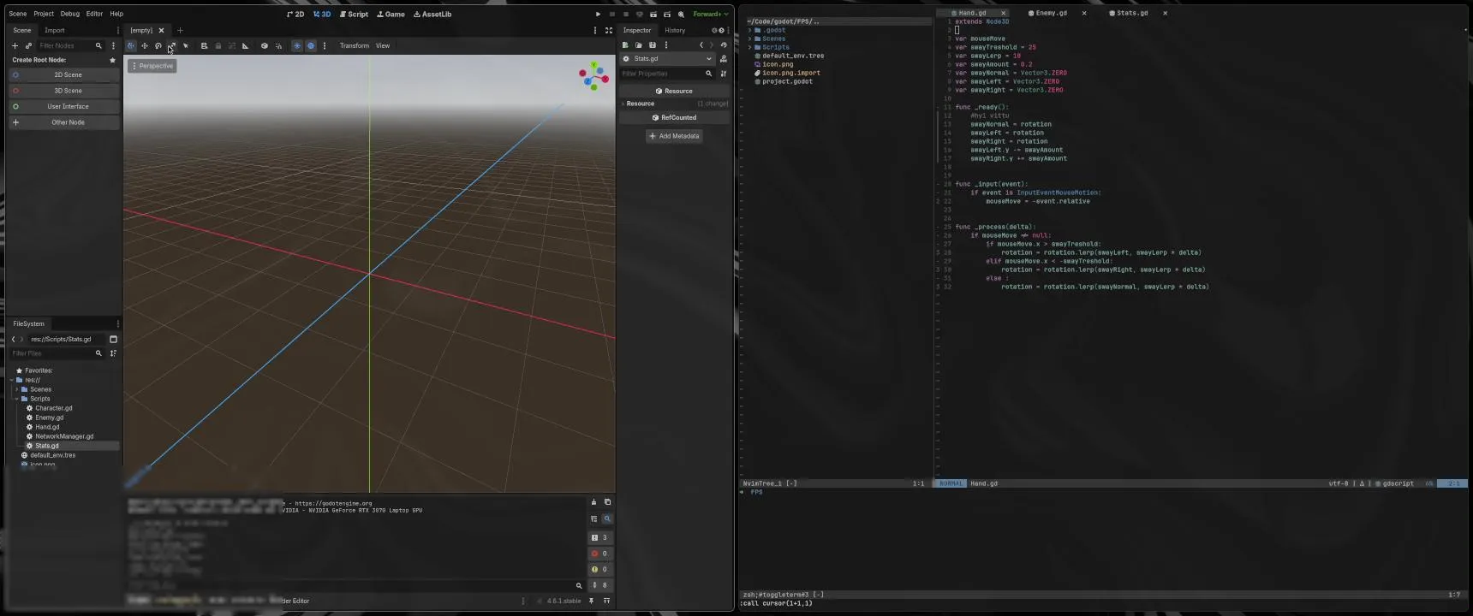This screenshot has height=616, width=1473.
Task: Collapse the Scripts folder in FileSystem dock
Action: click(17, 399)
